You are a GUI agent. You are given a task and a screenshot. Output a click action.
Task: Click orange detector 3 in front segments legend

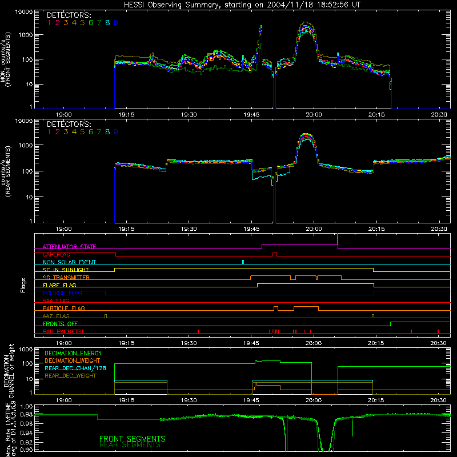point(66,23)
